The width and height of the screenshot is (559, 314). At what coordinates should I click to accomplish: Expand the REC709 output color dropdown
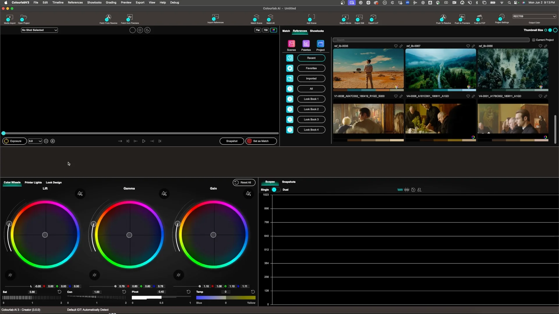pos(534,16)
